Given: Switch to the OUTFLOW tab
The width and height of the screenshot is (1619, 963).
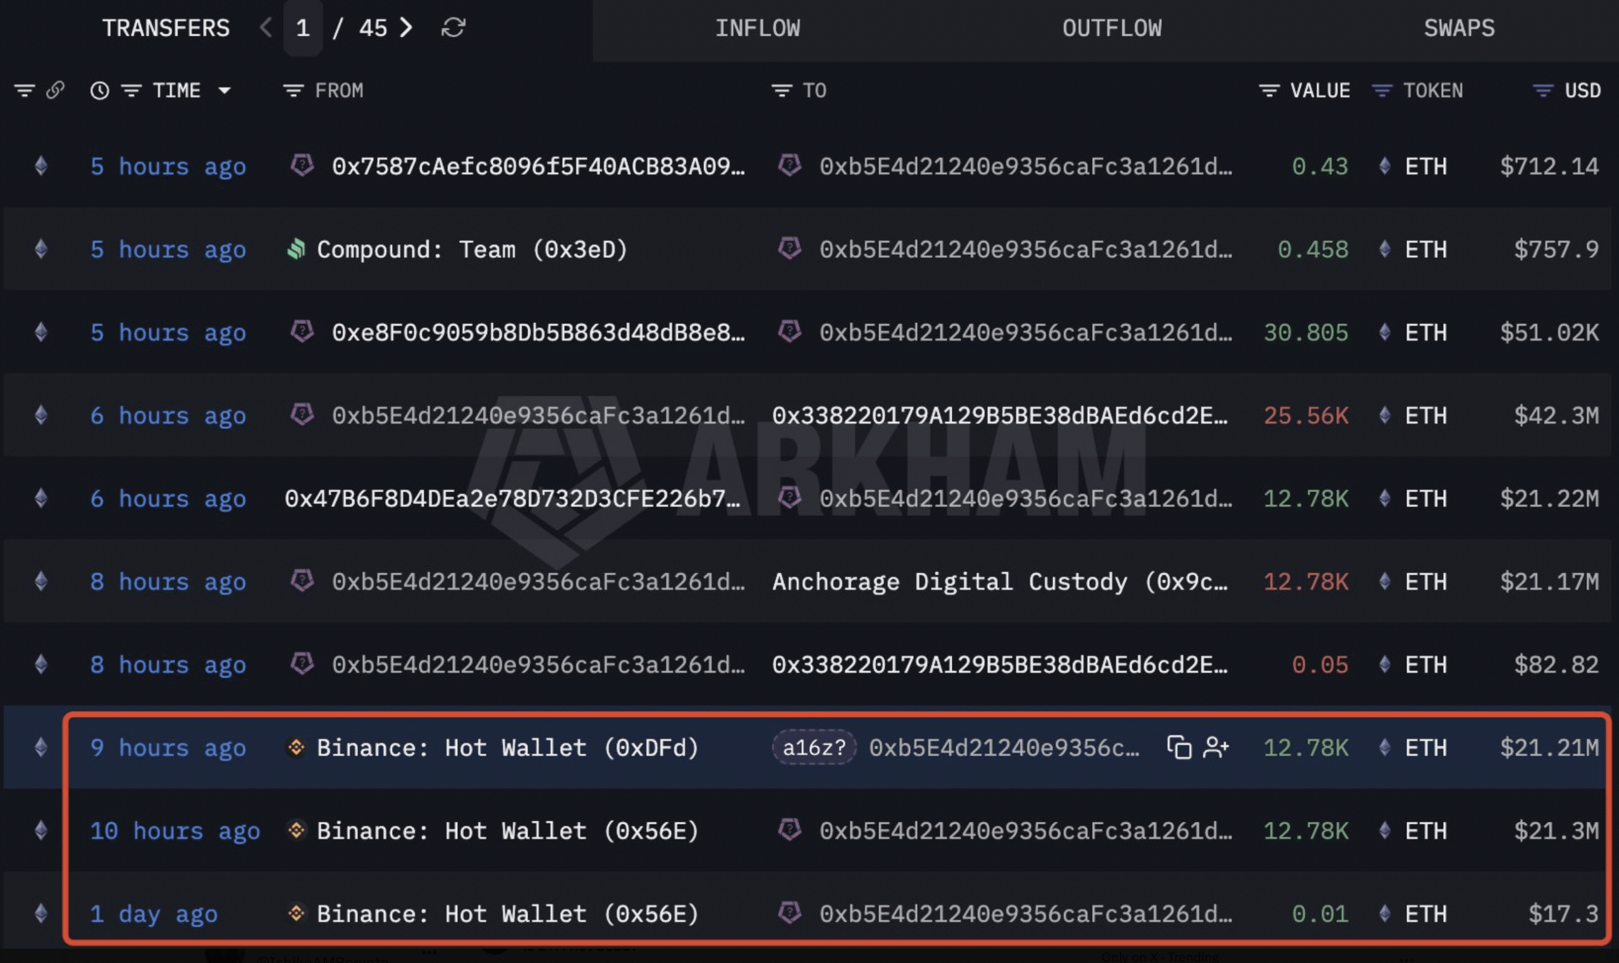Looking at the screenshot, I should 1112,28.
